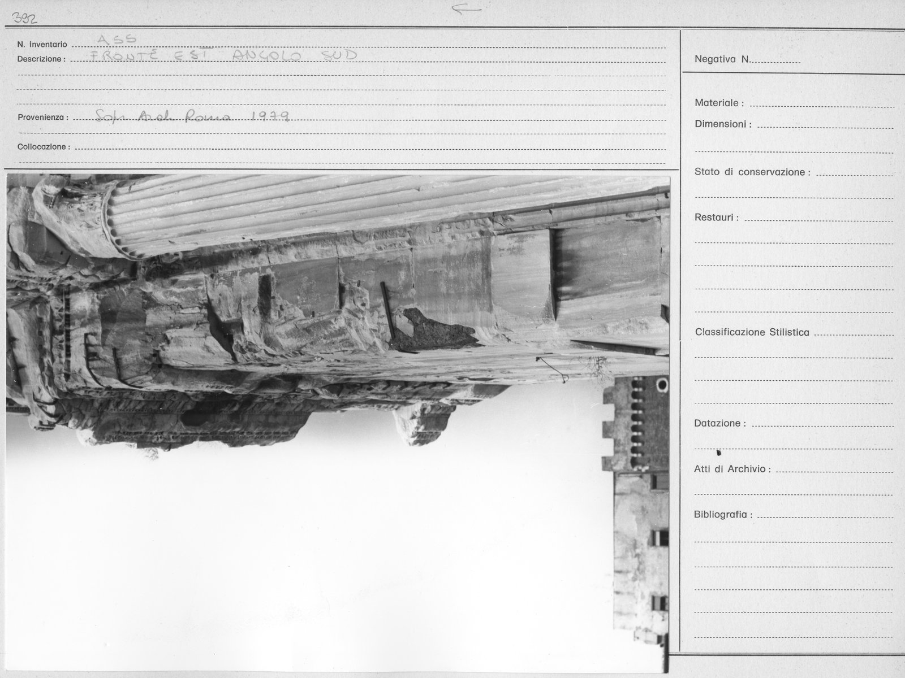Image resolution: width=905 pixels, height=678 pixels.
Task: Click the handwritten 'ASS' inventory value
Action: point(117,40)
